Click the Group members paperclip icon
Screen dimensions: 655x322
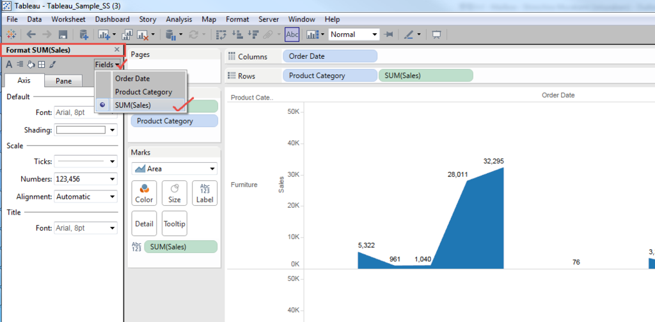267,35
